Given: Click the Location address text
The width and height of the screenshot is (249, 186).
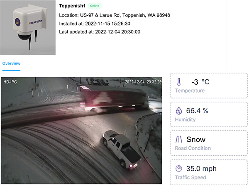Looking at the screenshot, I should (115, 16).
